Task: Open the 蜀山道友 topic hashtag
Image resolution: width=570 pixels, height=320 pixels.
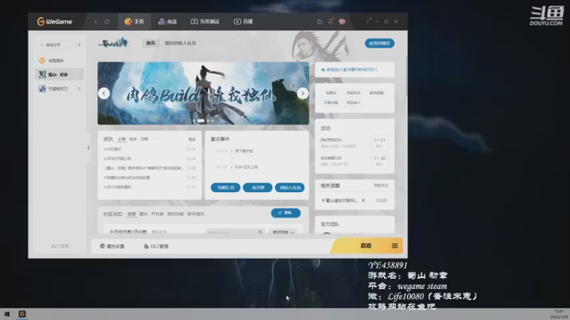Action: (x=343, y=201)
